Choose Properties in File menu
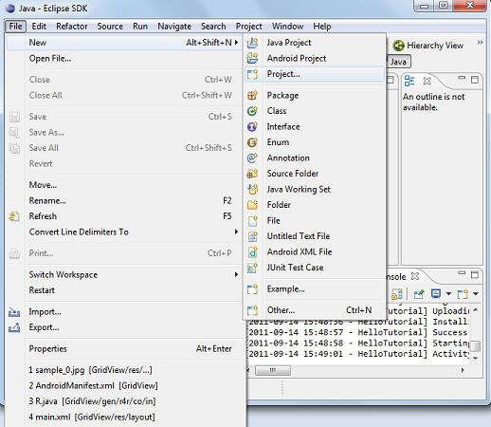 [x=124, y=348]
